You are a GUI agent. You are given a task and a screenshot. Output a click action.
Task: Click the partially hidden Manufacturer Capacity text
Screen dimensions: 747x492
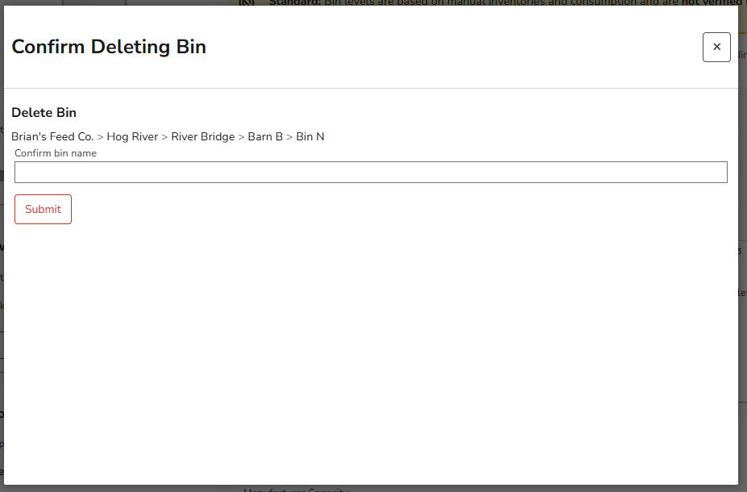(x=297, y=489)
